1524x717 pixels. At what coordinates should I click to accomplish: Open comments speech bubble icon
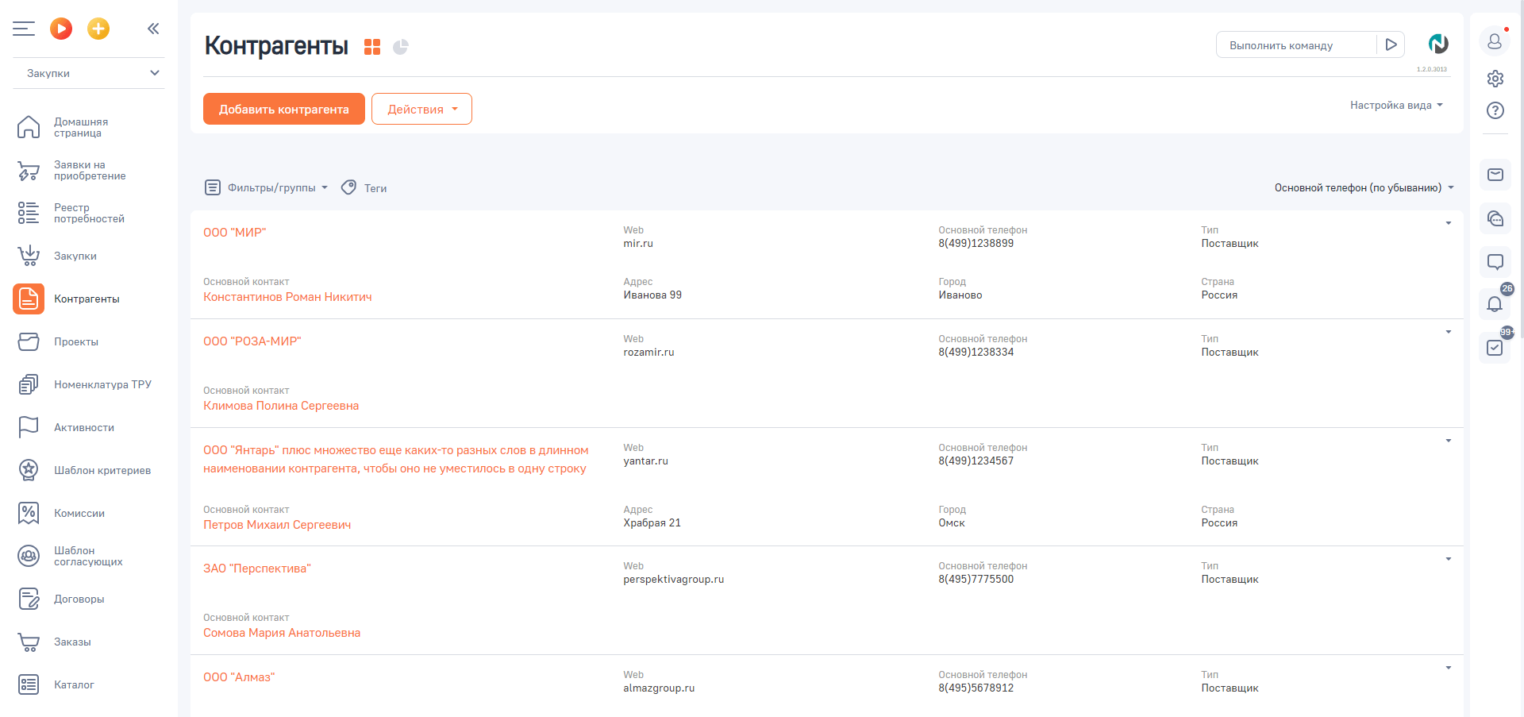tap(1495, 261)
